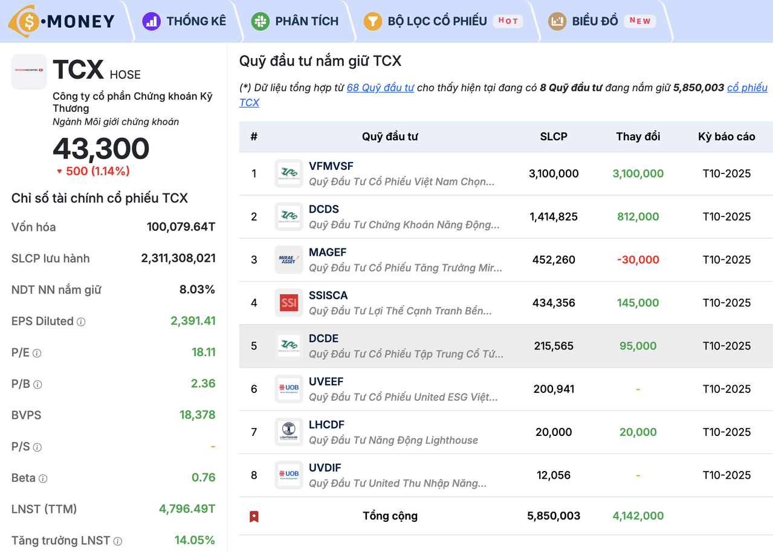
Task: Click the green Phân Tích icon
Action: 260,21
